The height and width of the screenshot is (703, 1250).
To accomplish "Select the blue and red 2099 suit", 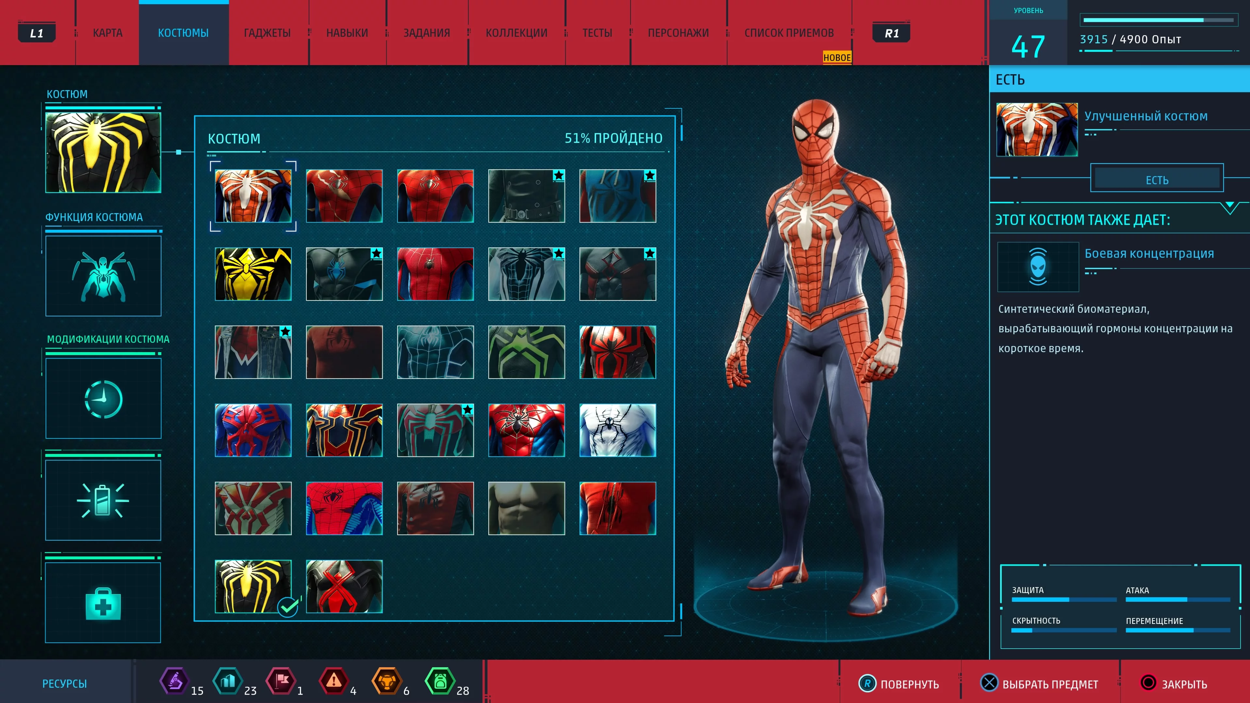I will coord(253,430).
